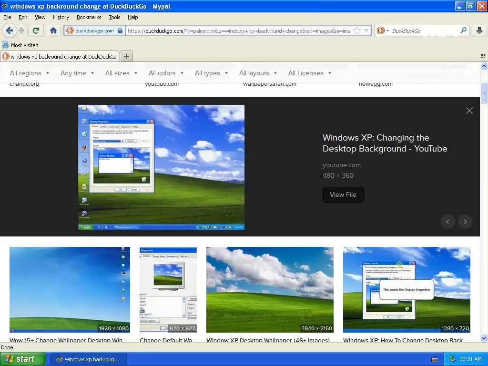488x366 pixels.
Task: Open the Downloads arrow button
Action: [x=479, y=30]
